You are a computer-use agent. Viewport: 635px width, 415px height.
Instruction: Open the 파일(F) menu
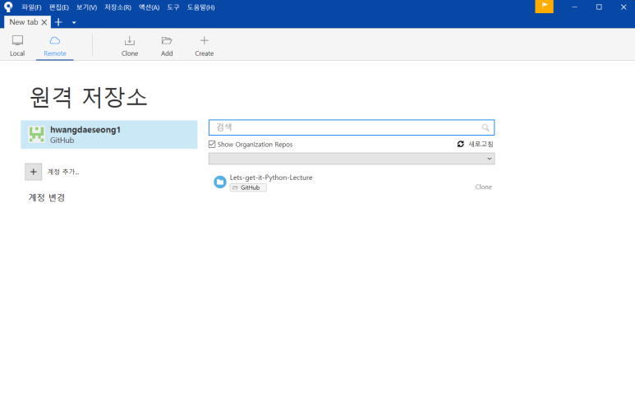(31, 7)
